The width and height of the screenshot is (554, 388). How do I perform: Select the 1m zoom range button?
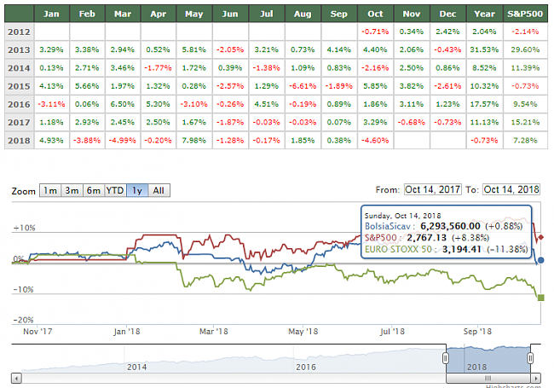pos(50,190)
